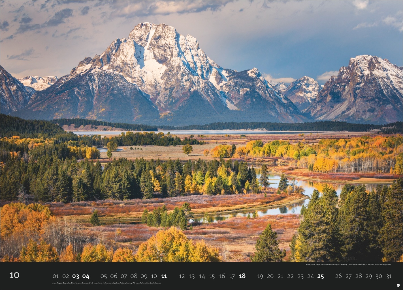Click the large month number 10
This screenshot has height=290, width=403.
[14, 275]
